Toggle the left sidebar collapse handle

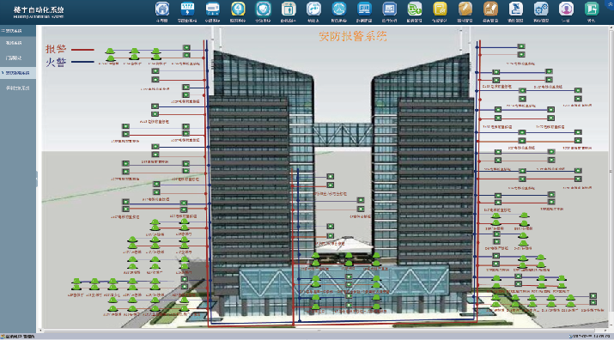[37, 179]
